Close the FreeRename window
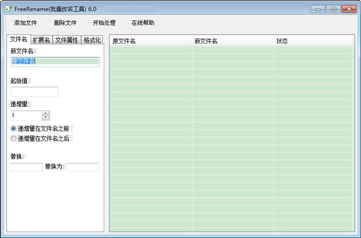This screenshot has width=361, height=238. click(349, 9)
